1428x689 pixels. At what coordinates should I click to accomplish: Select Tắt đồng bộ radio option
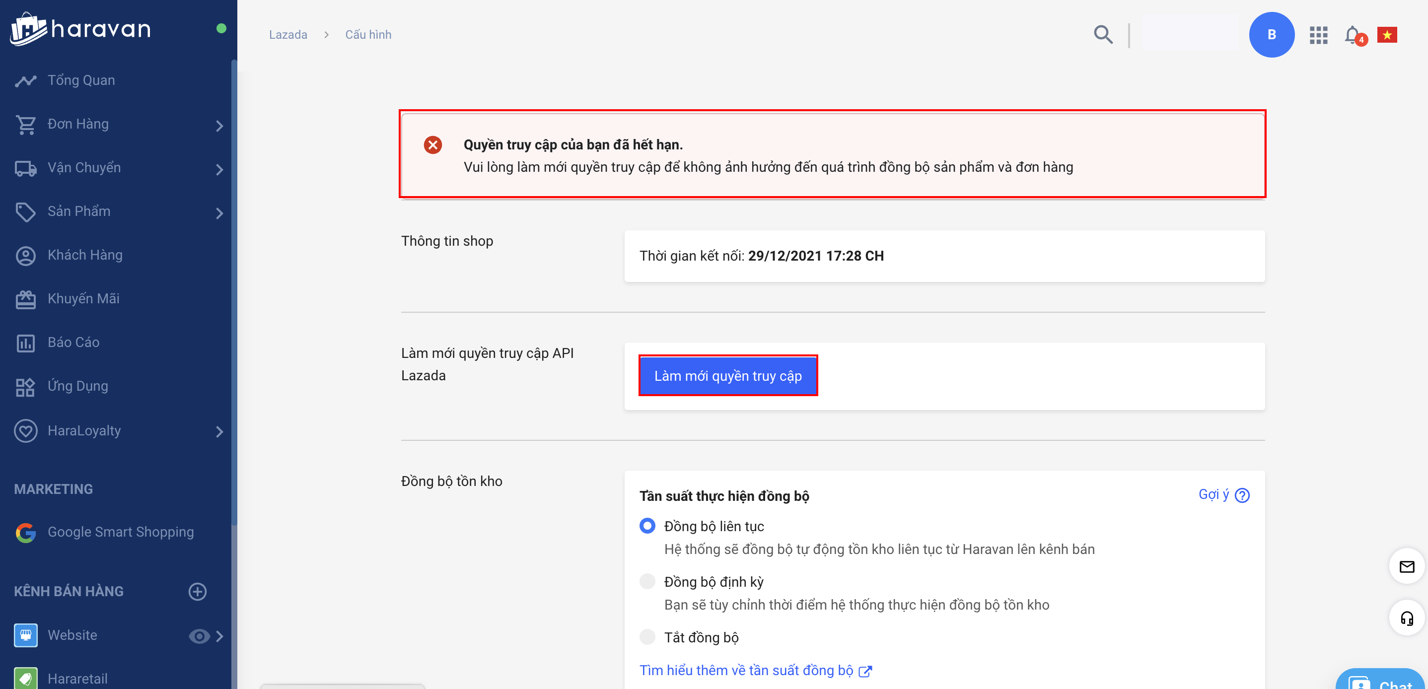pyautogui.click(x=647, y=636)
